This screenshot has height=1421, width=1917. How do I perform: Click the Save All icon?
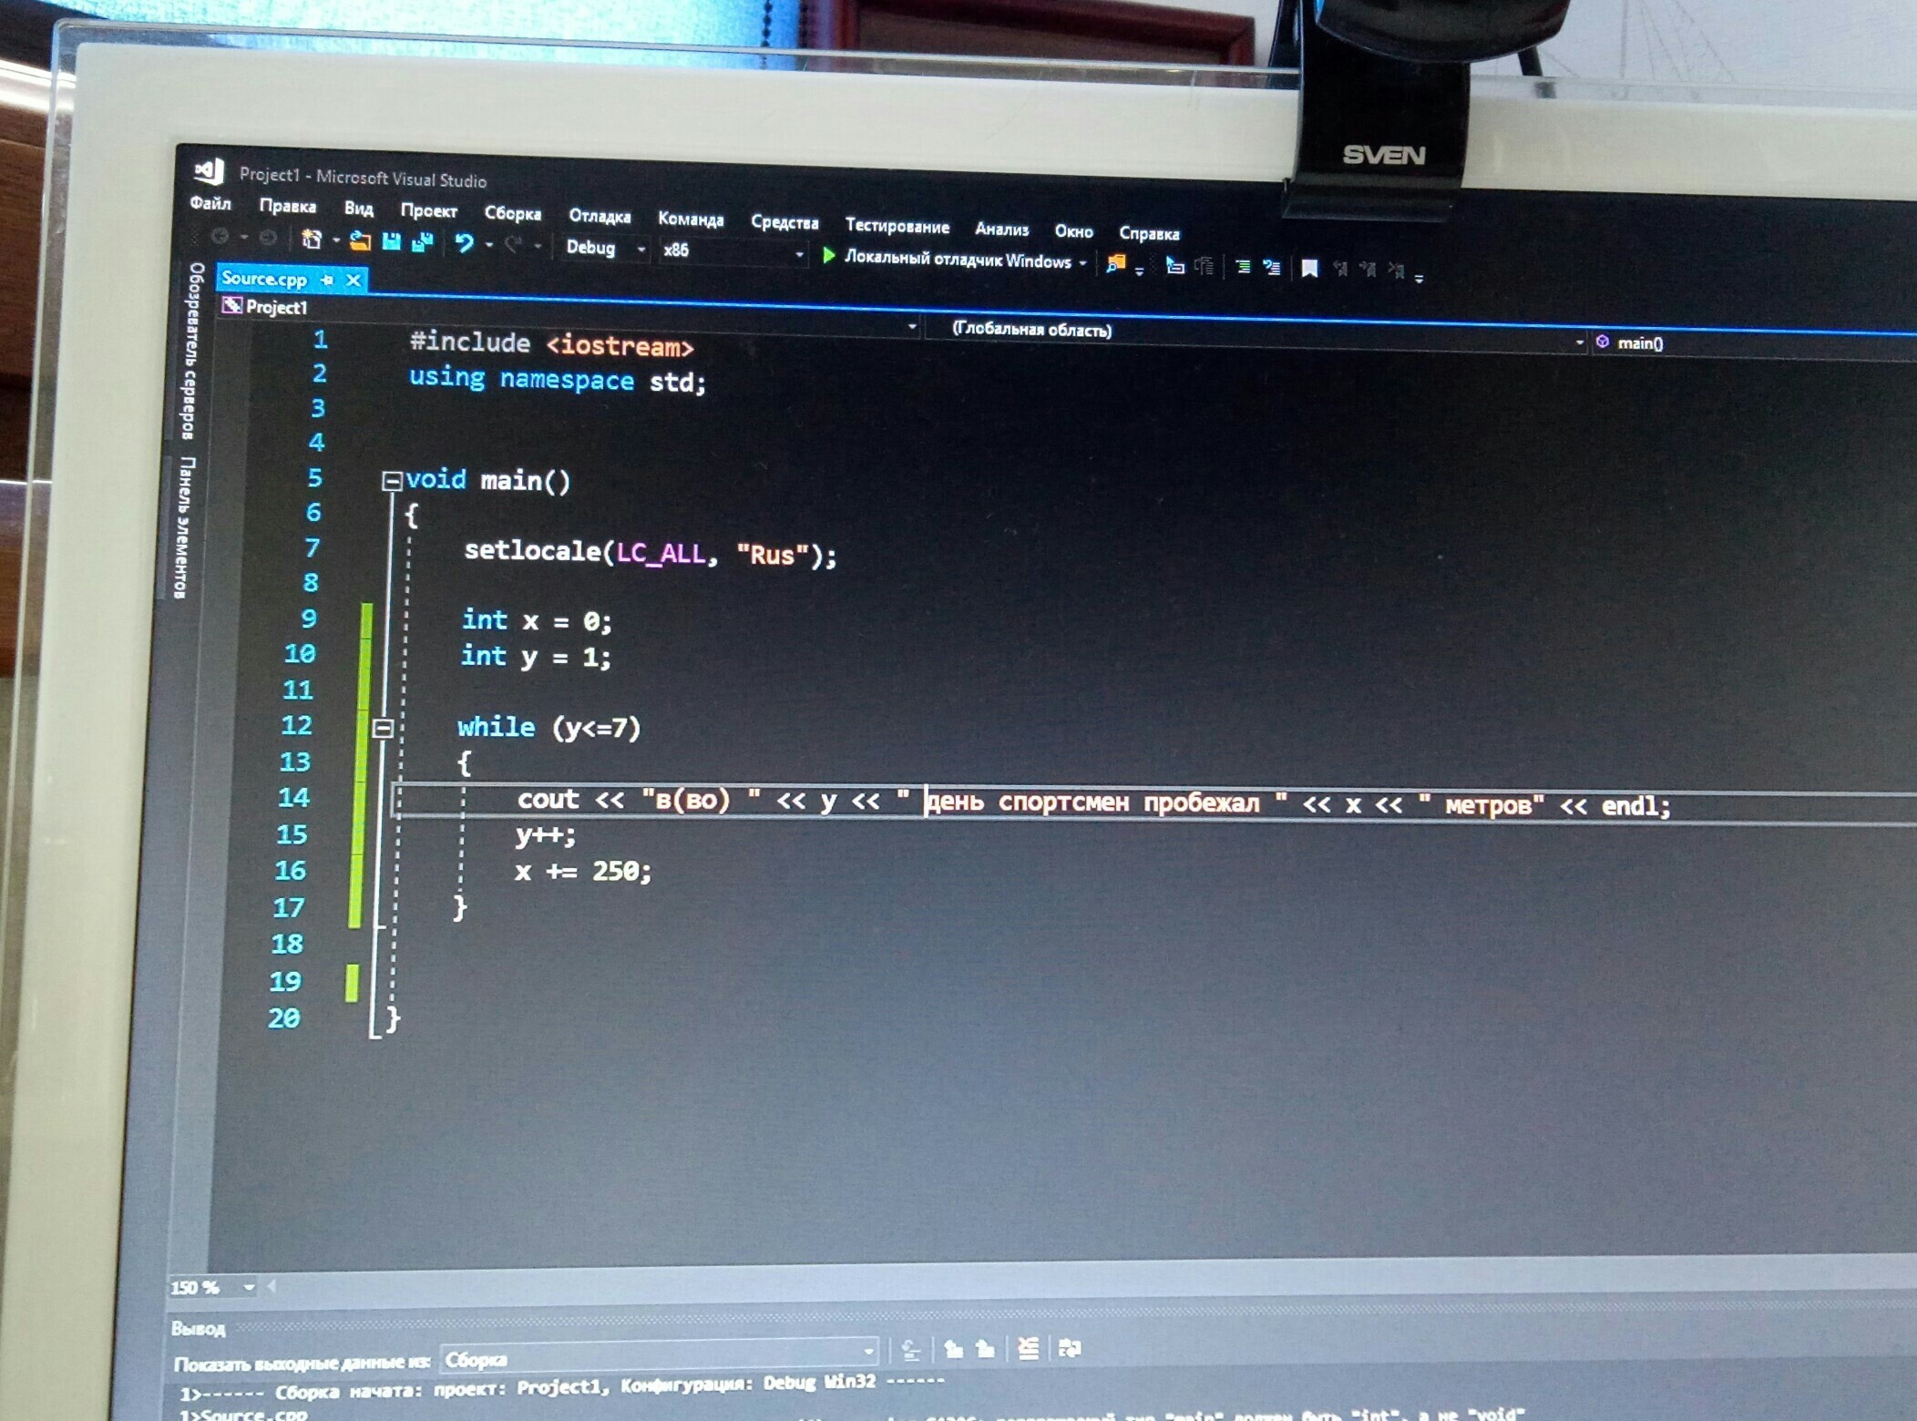423,242
